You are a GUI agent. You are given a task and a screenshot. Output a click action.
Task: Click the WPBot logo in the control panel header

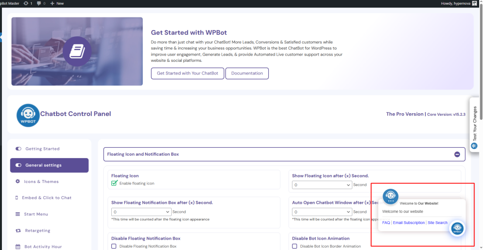[28, 115]
